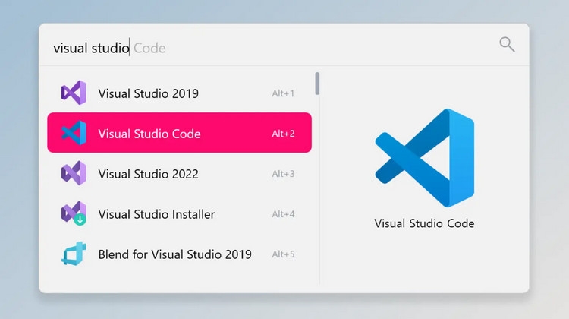Click the Visual Studio Installer icon

74,213
